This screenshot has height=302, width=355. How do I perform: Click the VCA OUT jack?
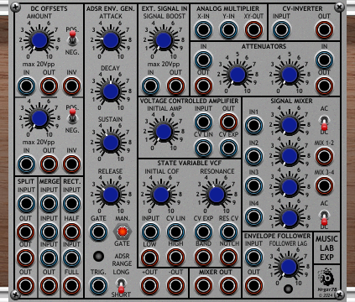pyautogui.click(x=228, y=122)
